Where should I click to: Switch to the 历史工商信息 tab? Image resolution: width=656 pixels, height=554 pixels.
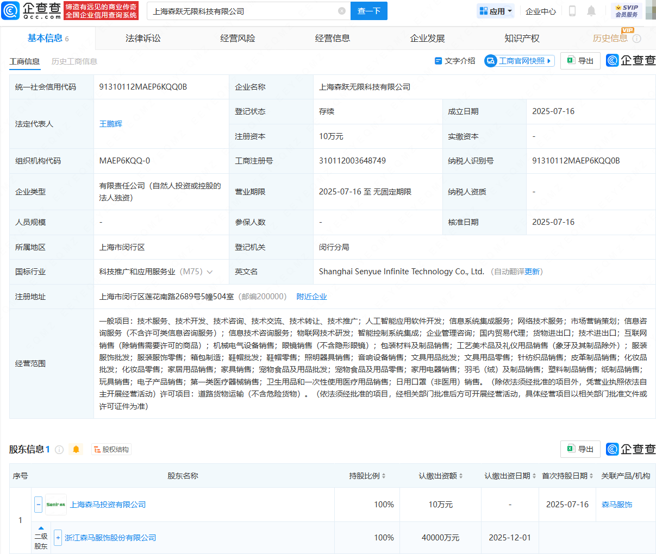click(74, 61)
